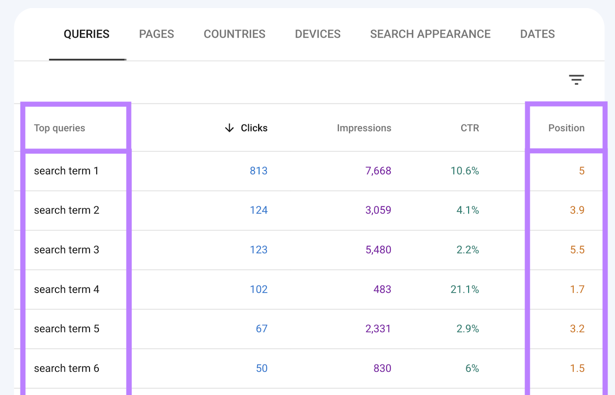Open the SEARCH APPEARANCE tab
This screenshot has height=395, width=615.
[x=430, y=34]
